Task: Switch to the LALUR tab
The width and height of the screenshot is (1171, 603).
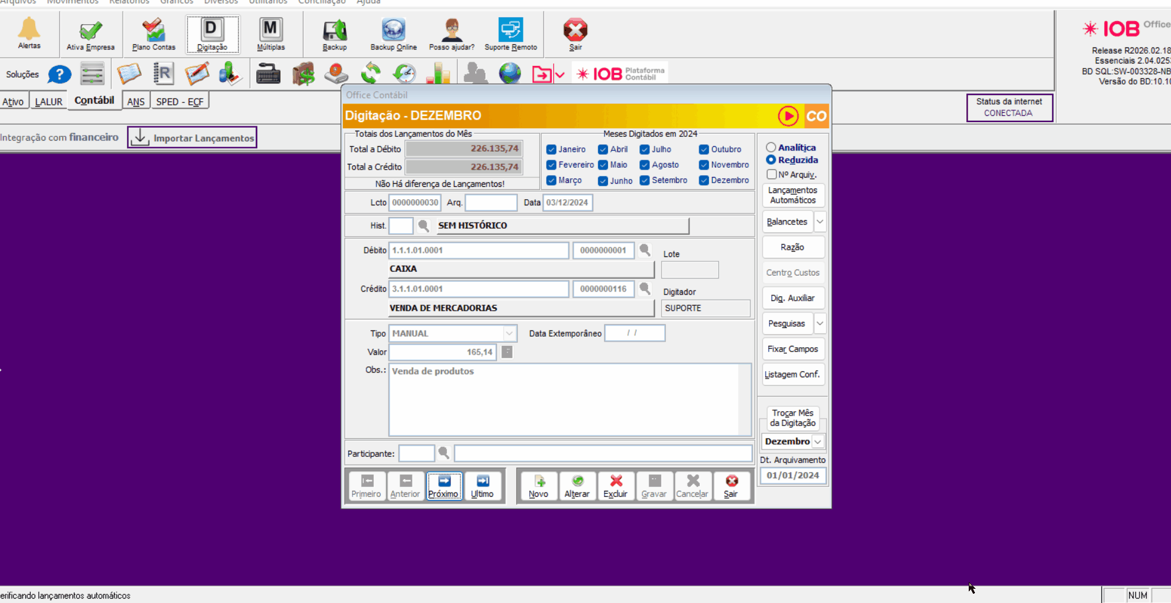Action: pyautogui.click(x=49, y=102)
